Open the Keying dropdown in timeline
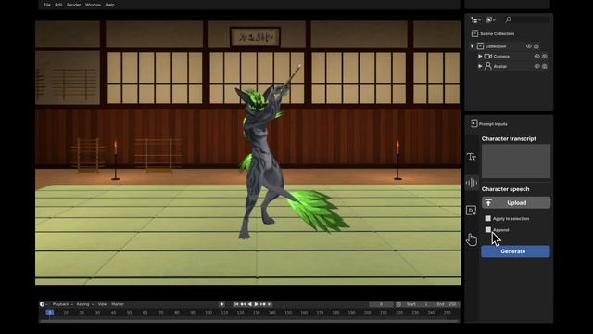This screenshot has height=334, width=593. [x=84, y=304]
